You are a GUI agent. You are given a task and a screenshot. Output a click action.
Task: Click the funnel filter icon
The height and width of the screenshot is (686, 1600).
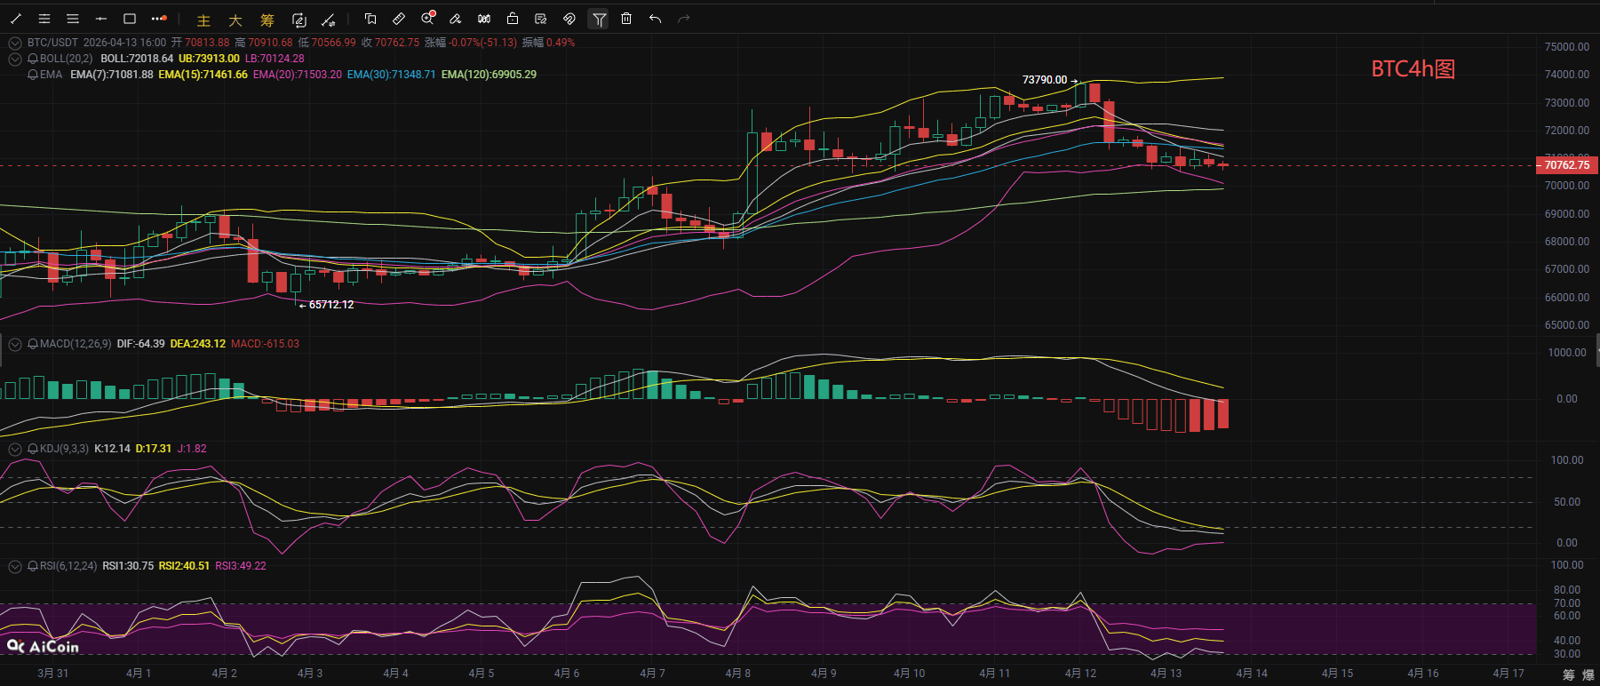pyautogui.click(x=599, y=19)
